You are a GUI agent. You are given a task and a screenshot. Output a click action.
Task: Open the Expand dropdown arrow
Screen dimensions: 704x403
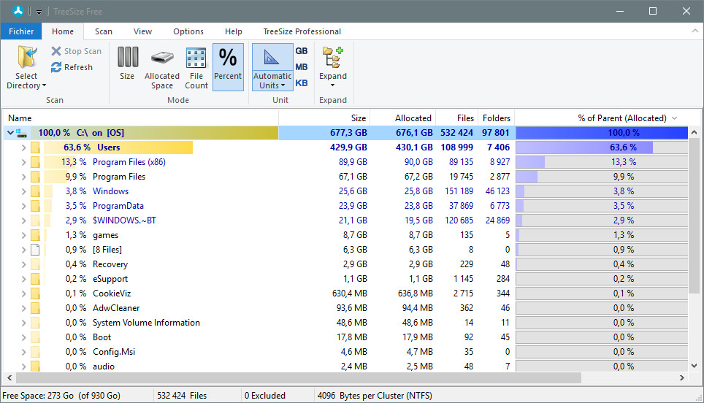[333, 85]
